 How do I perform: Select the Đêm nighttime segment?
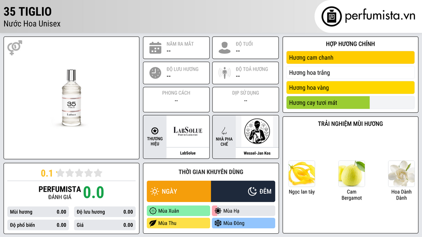tap(243, 191)
